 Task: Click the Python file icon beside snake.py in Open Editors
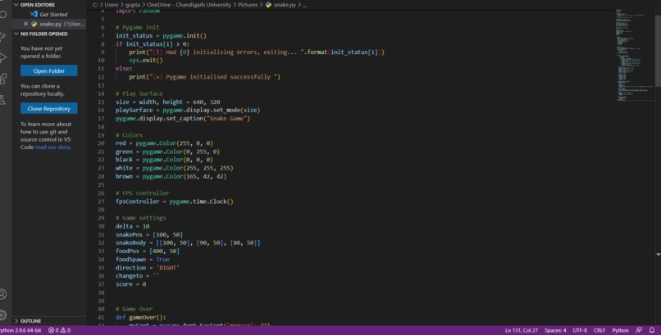coord(34,24)
